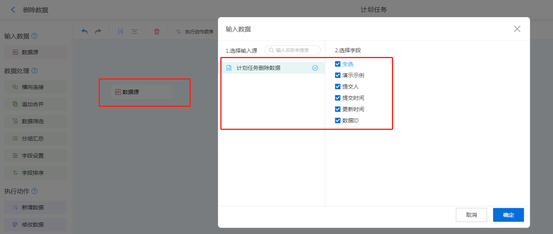Uncheck the 演示示例 field checkbox

coord(338,75)
